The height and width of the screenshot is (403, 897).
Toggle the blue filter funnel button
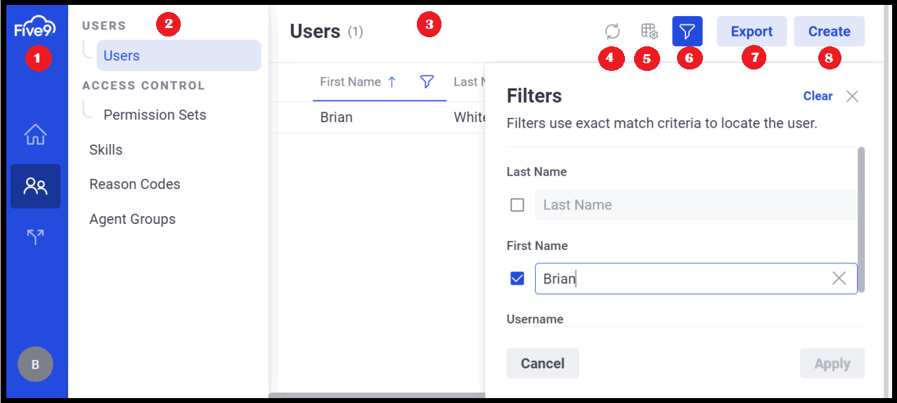click(687, 32)
